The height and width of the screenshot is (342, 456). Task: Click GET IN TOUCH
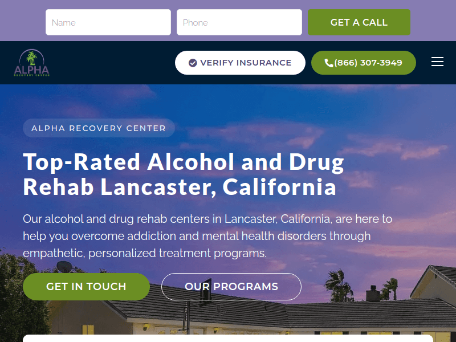coord(86,287)
